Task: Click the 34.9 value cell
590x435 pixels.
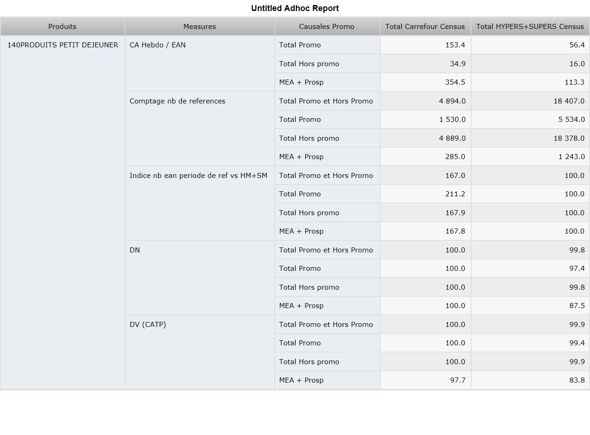Action: 425,63
